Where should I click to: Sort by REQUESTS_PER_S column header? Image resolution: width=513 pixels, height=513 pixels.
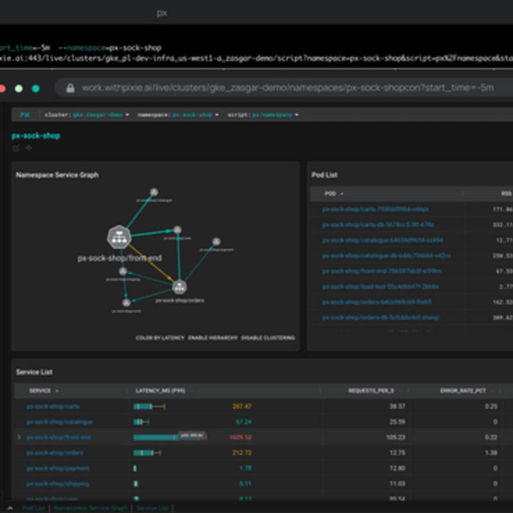[371, 391]
